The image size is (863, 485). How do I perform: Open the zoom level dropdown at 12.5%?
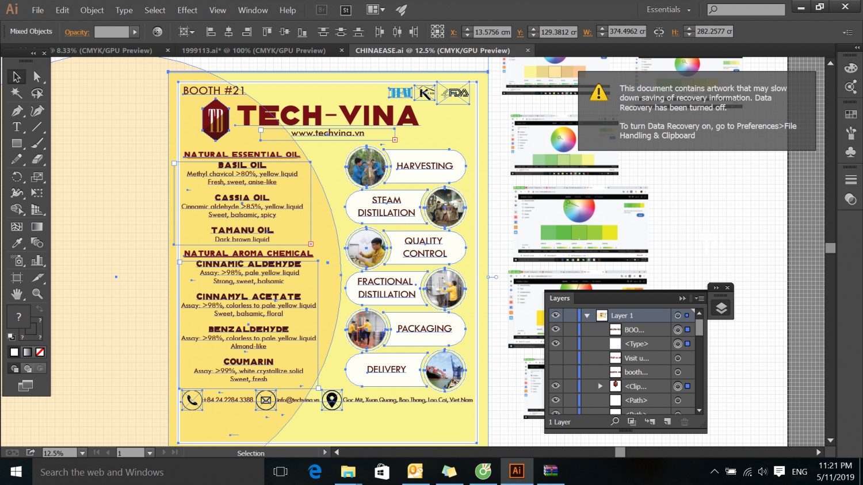pyautogui.click(x=82, y=453)
